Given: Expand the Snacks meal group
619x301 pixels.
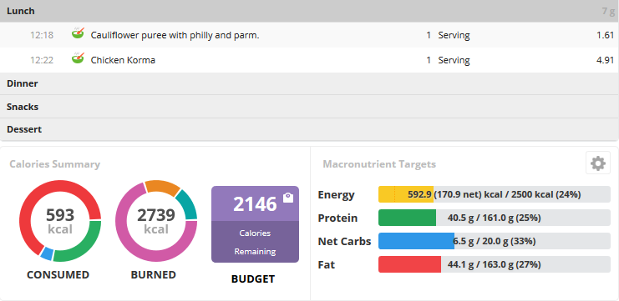Looking at the screenshot, I should pos(309,107).
